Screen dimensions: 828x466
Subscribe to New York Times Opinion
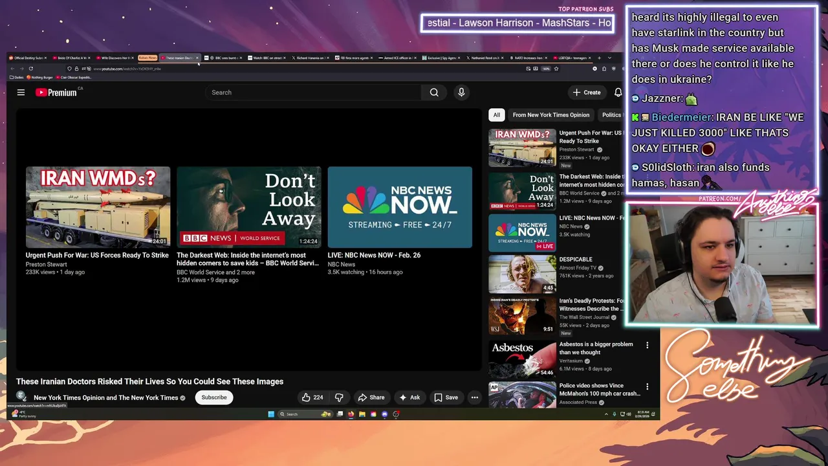[x=214, y=397]
